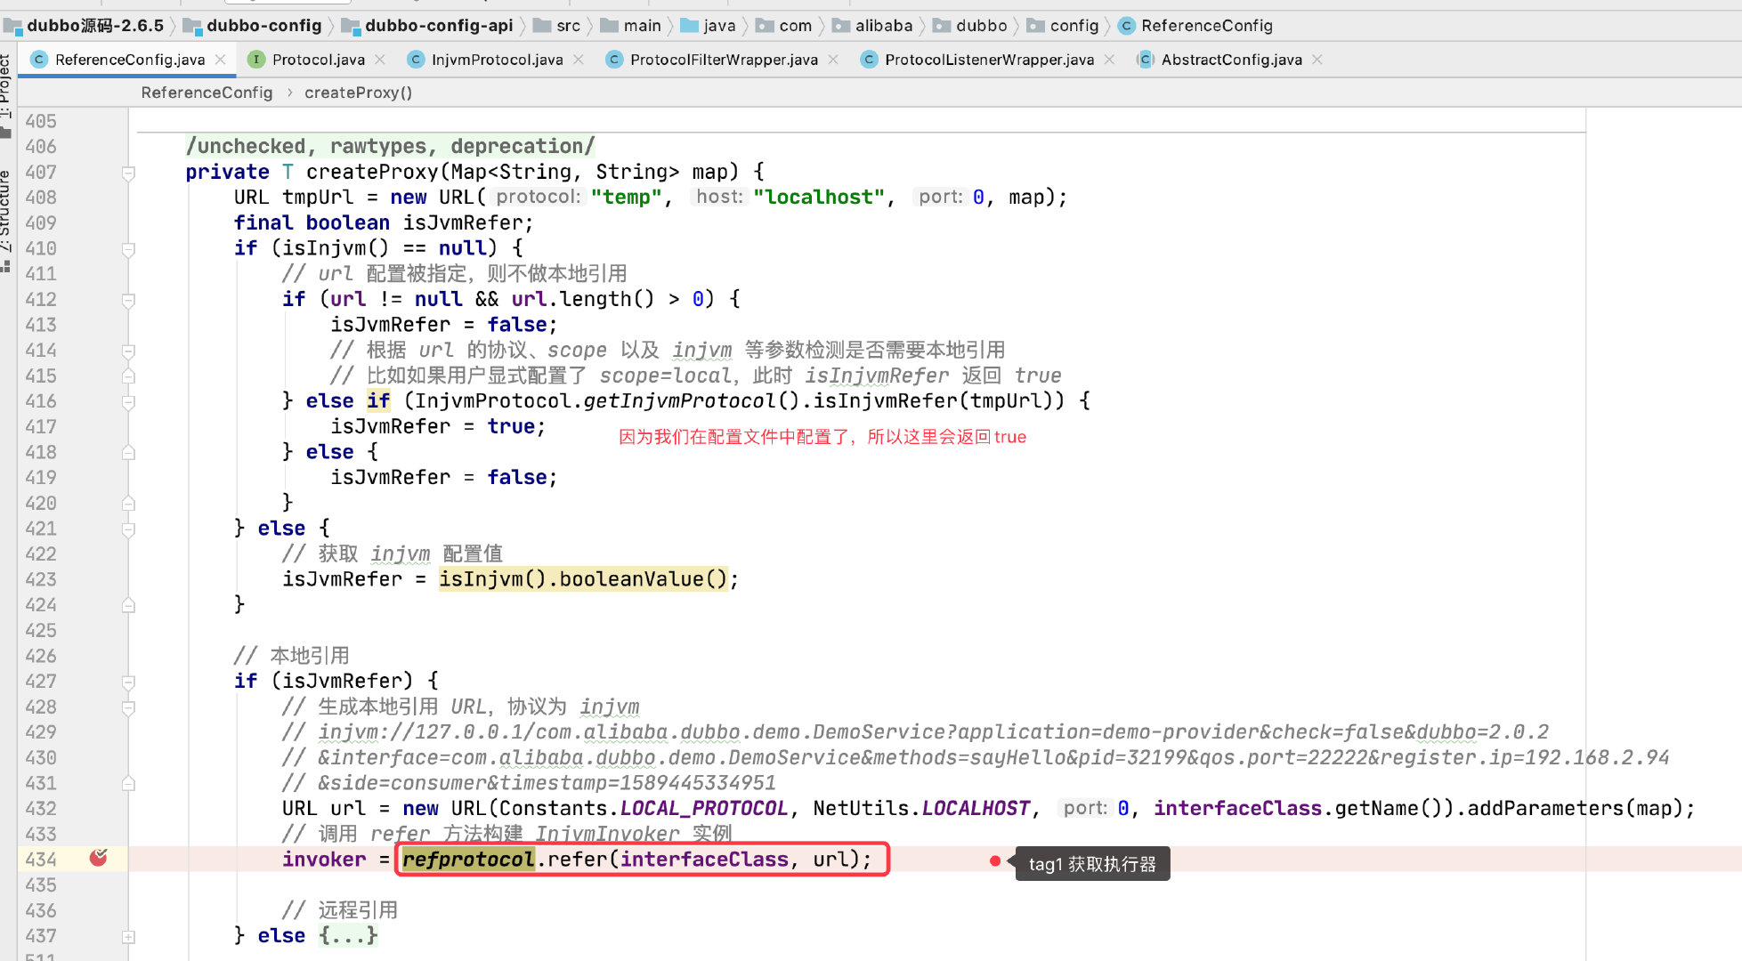Expand the collapsed {...} code placeholder
This screenshot has height=961, width=1742.
[x=348, y=936]
